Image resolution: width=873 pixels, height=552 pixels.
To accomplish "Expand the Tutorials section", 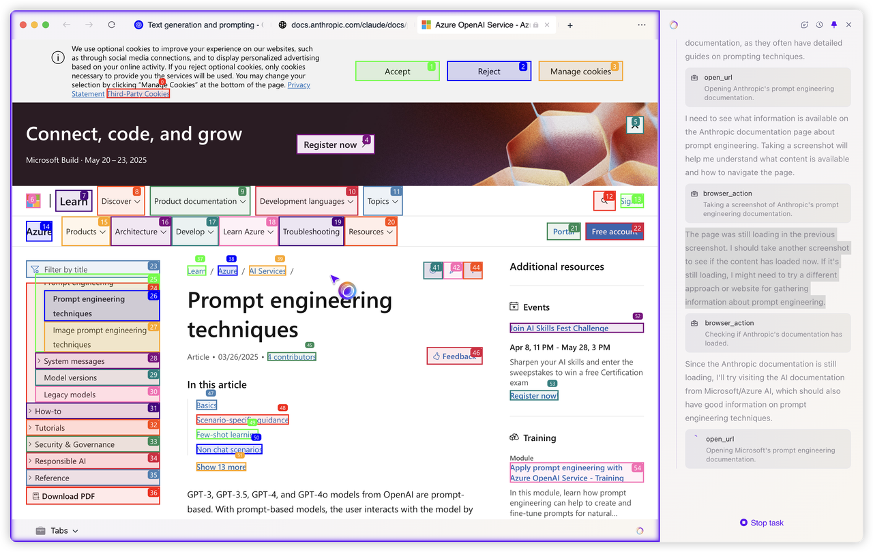I will click(93, 428).
